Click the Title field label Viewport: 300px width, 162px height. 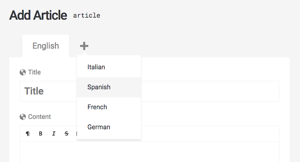tap(34, 72)
